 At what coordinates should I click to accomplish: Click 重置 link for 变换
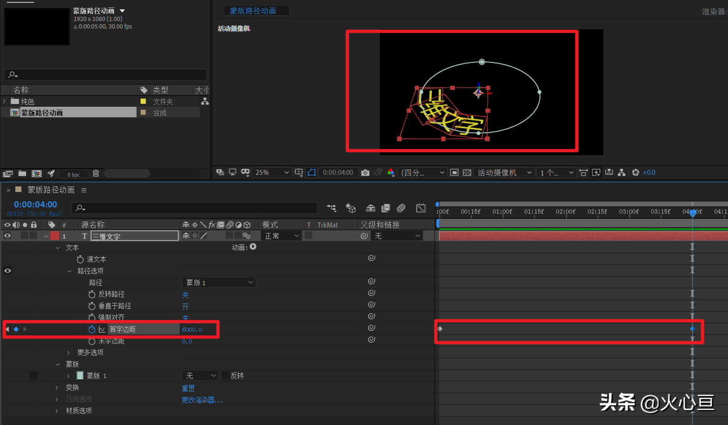click(188, 388)
